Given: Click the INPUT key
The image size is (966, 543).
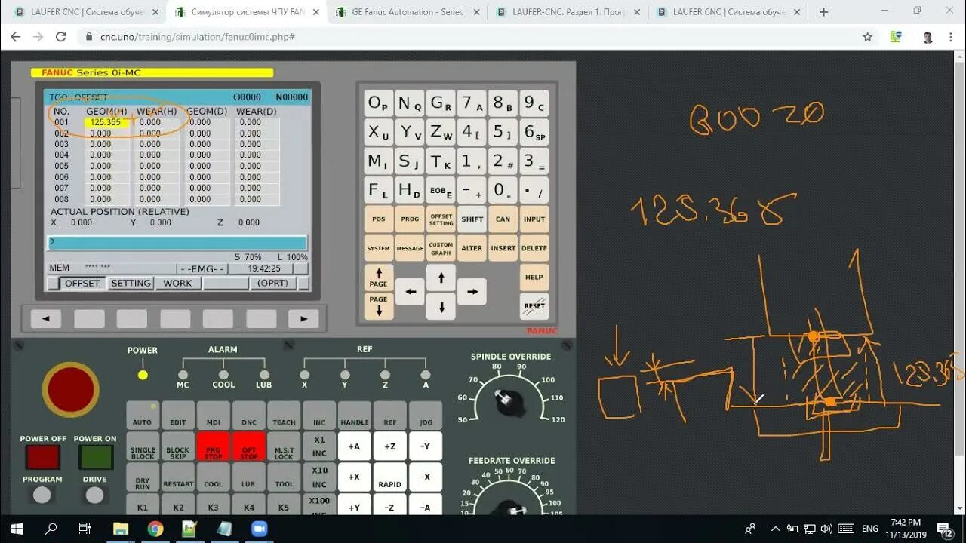Looking at the screenshot, I should 534,219.
